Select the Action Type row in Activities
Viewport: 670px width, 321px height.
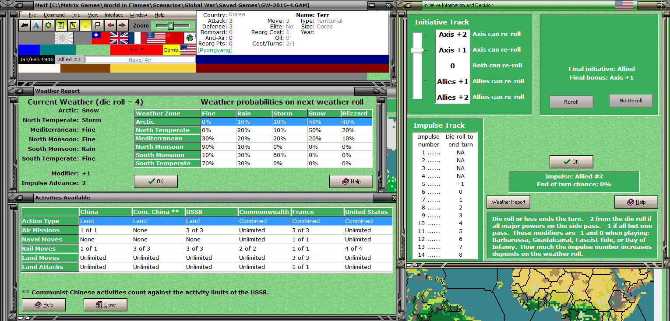coord(207,221)
